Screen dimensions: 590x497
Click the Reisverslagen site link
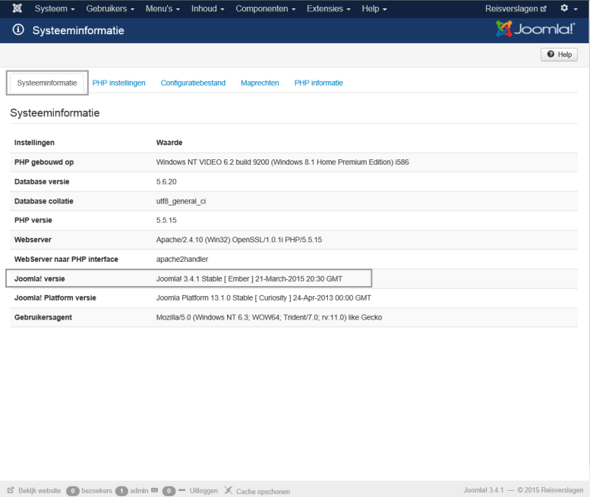coord(515,9)
